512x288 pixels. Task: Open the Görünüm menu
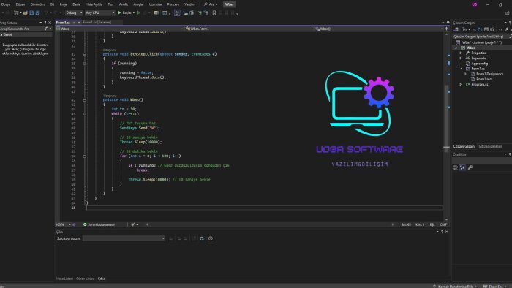[x=37, y=4]
